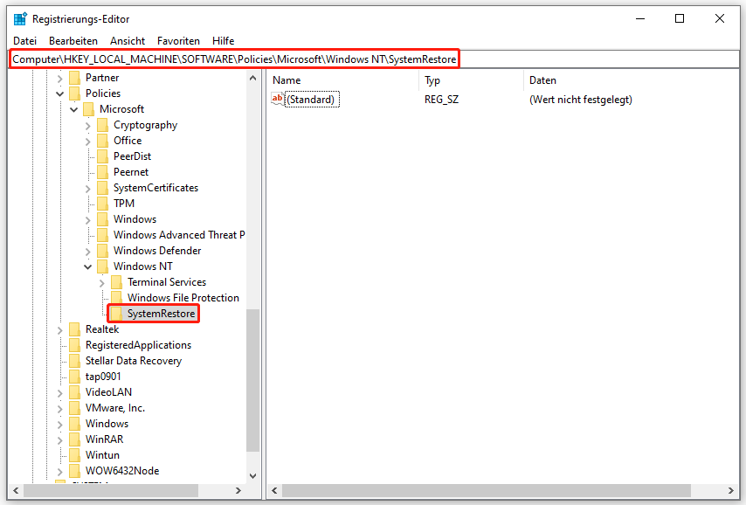Select the Peernet key label
Screen dimensions: 746x505
(x=131, y=172)
